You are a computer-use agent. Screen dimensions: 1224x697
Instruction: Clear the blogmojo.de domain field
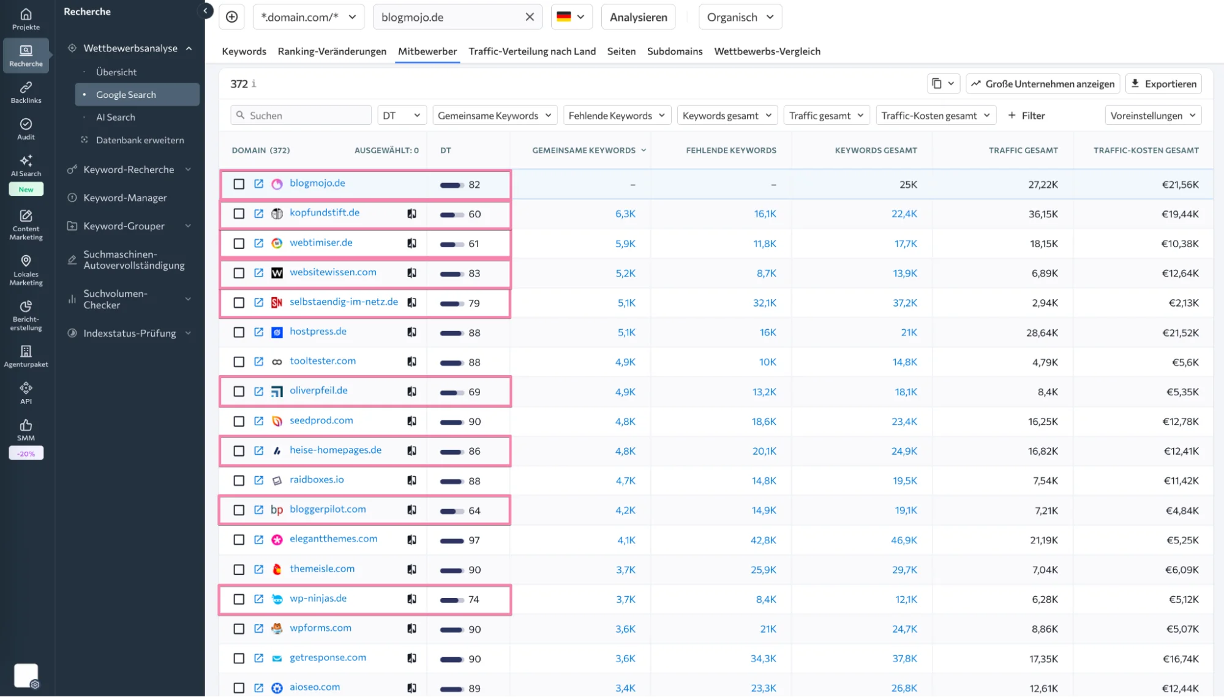[530, 17]
